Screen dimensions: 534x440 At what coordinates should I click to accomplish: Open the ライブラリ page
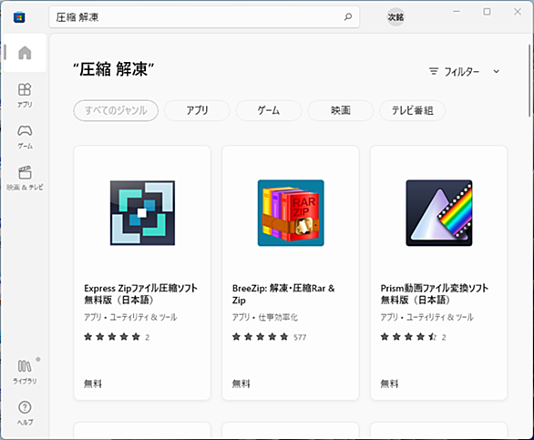point(25,372)
